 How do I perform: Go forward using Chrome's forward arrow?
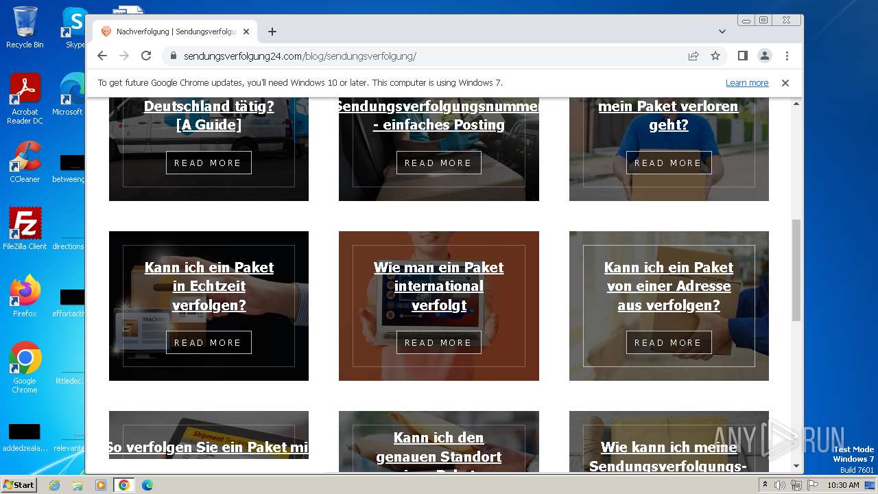coord(124,56)
